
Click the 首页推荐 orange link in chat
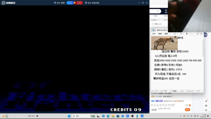coord(178,101)
